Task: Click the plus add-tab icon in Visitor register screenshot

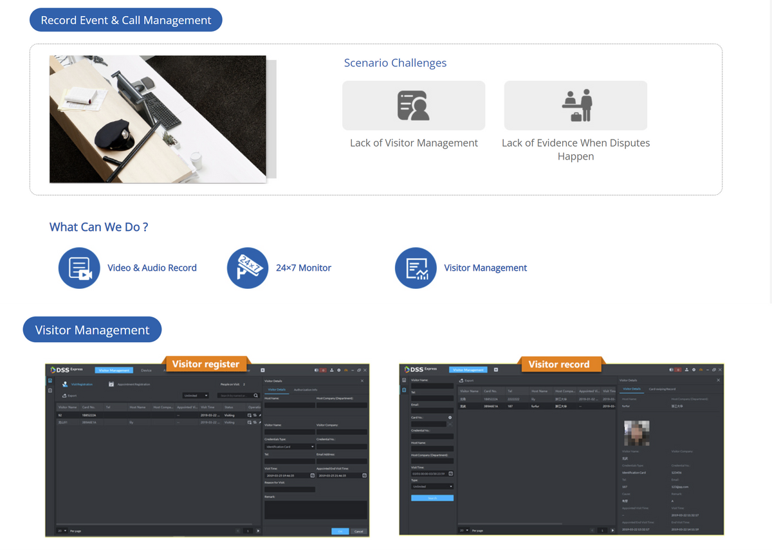Action: click(262, 370)
